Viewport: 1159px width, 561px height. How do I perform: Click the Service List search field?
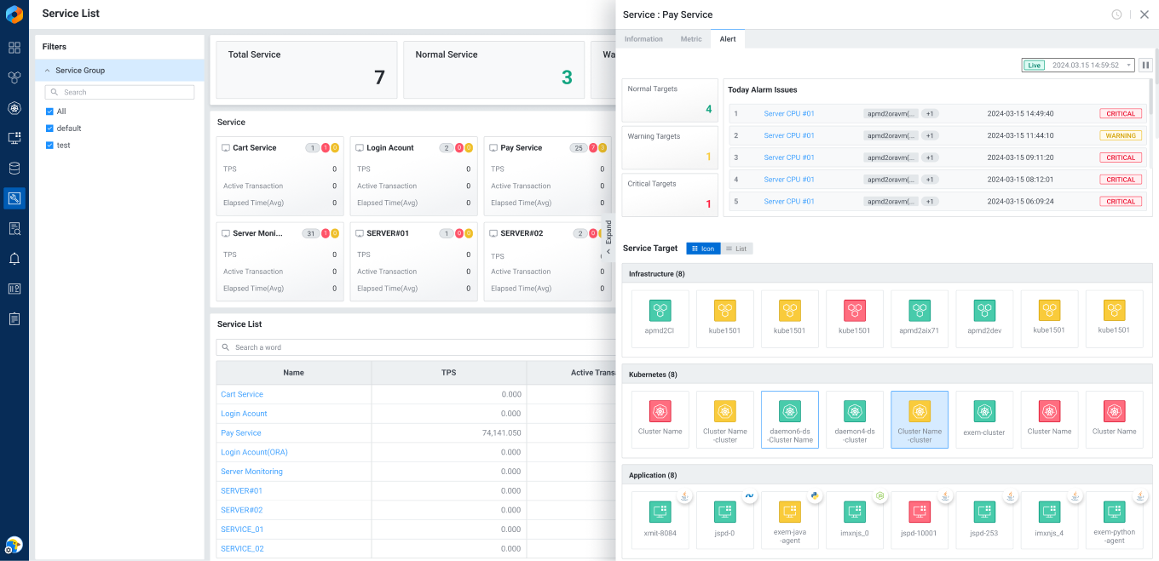click(x=415, y=347)
